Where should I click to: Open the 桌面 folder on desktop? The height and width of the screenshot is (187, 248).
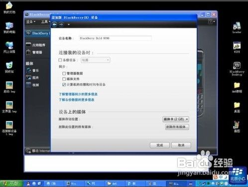pyautogui.click(x=237, y=107)
